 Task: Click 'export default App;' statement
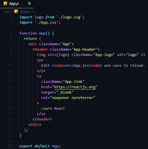(x=40, y=146)
